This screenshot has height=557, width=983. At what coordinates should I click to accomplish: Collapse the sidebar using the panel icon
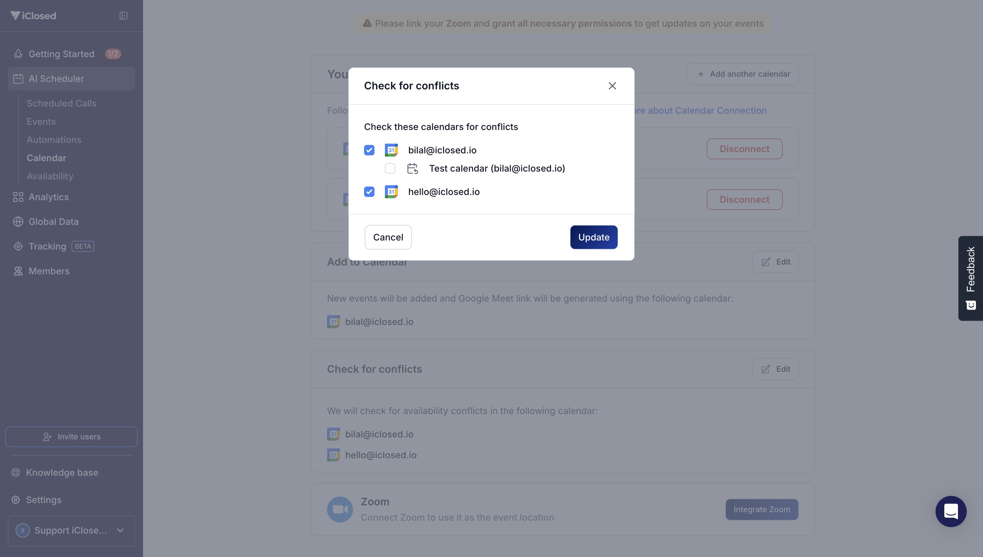[x=123, y=16]
